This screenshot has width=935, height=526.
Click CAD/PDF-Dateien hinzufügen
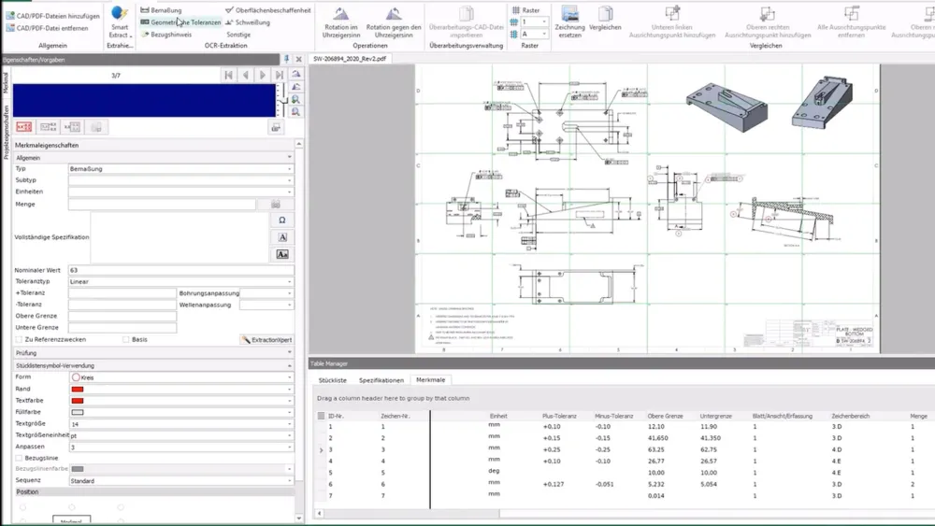[52, 16]
